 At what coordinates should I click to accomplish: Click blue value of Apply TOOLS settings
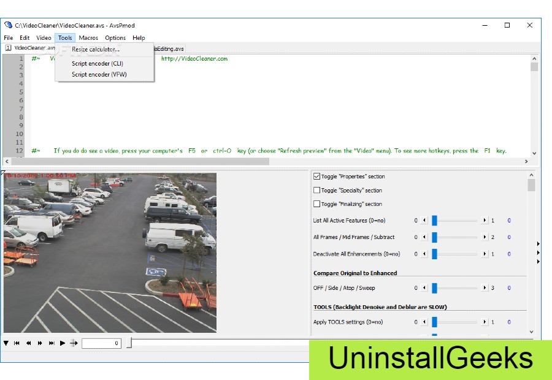tap(509, 322)
